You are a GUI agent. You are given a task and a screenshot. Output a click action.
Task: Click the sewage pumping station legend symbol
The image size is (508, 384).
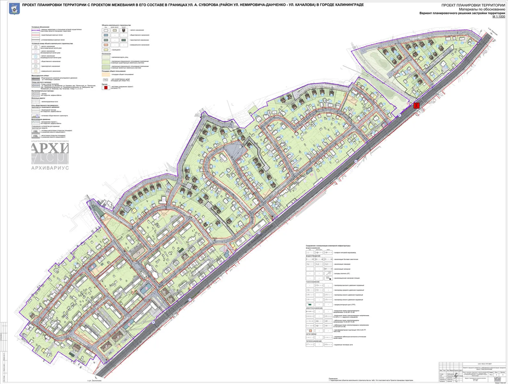tap(328, 279)
